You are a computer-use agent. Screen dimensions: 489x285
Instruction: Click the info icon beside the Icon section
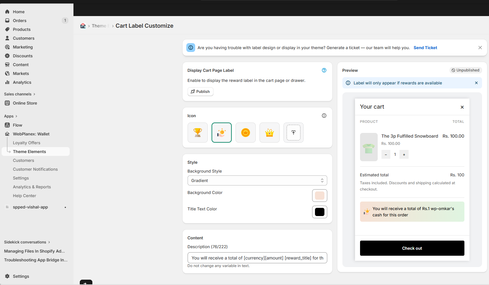coord(324,116)
